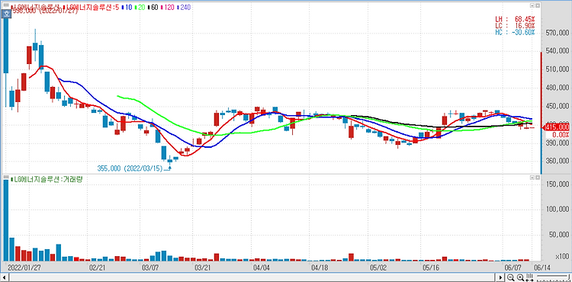Click the LG에너지솔루션:거래량 volume legend
This screenshot has width=572, height=282.
pos(47,179)
